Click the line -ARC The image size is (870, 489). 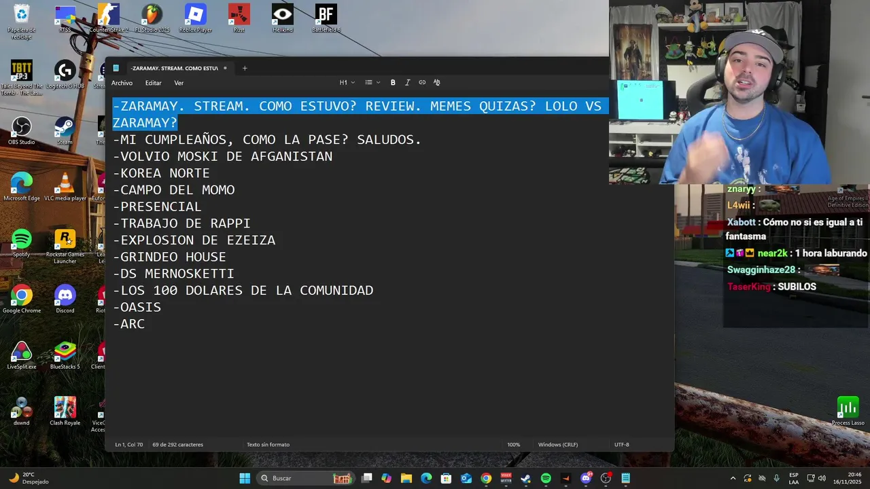pyautogui.click(x=128, y=324)
